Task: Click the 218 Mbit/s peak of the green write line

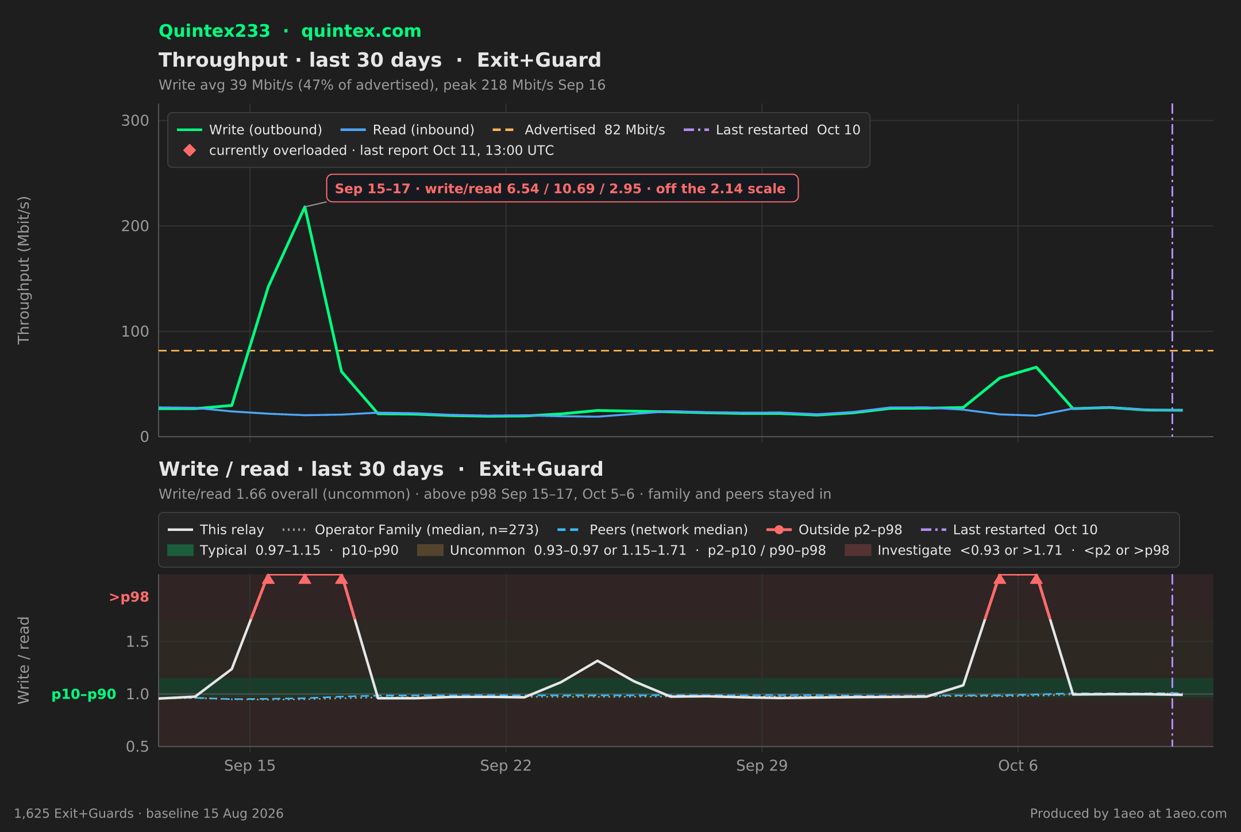Action: click(305, 207)
